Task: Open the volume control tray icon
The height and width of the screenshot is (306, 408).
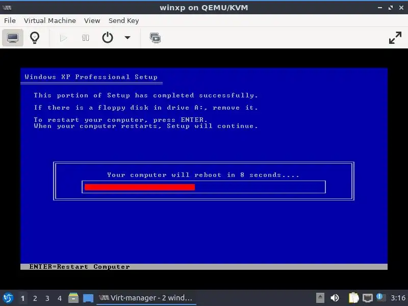Action: (x=335, y=298)
